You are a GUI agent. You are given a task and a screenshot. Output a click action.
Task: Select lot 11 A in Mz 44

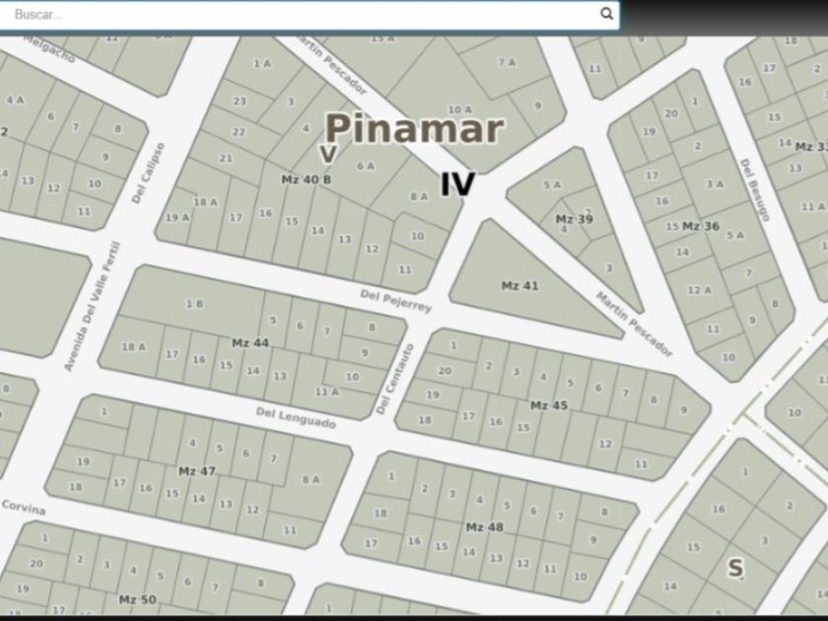[x=327, y=392]
